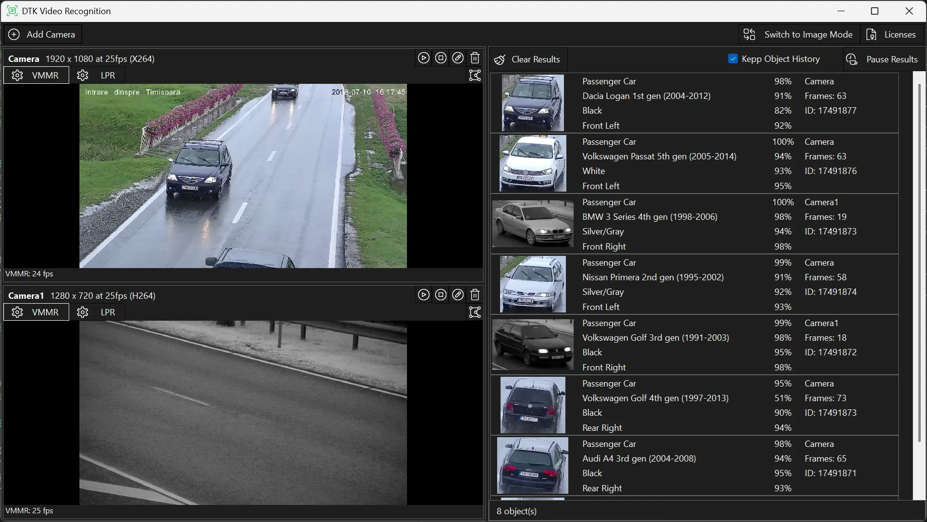Open the VMMR tab for Camera1
This screenshot has height=522, width=927.
tap(37, 312)
